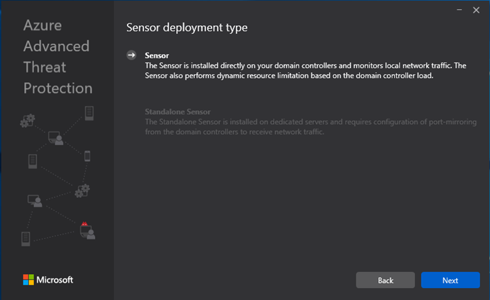
Task: Choose the Sensor deployment option title
Action: point(157,56)
